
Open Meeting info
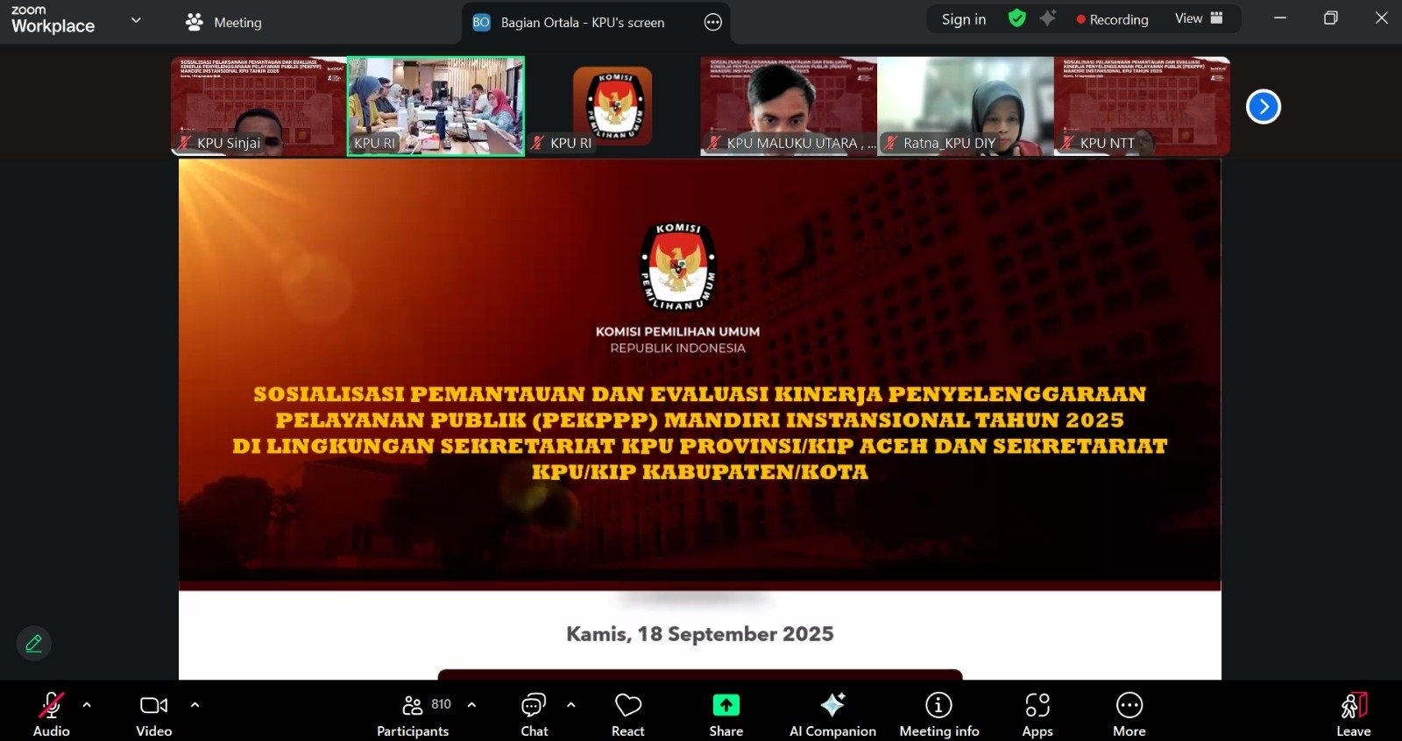(938, 715)
